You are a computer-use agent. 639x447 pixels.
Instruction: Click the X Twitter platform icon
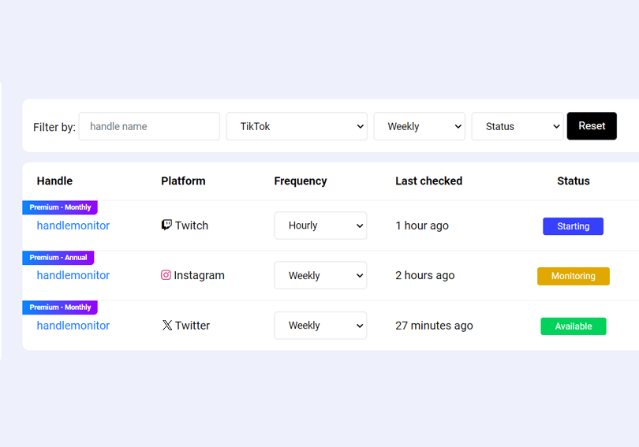tap(166, 326)
